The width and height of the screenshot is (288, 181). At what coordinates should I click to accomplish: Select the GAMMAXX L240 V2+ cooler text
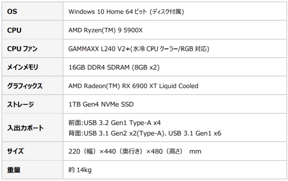click(138, 49)
